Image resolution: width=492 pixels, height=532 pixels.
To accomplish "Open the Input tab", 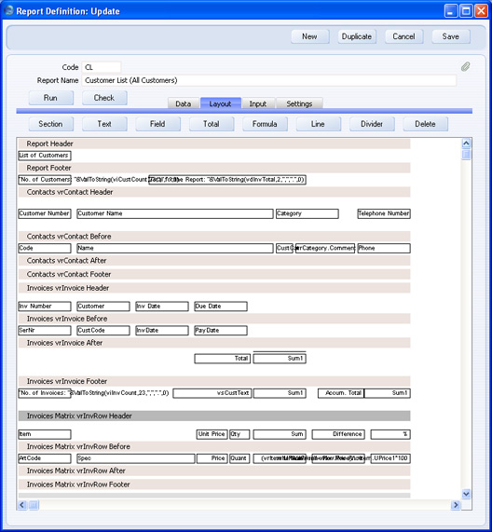I will (x=258, y=103).
